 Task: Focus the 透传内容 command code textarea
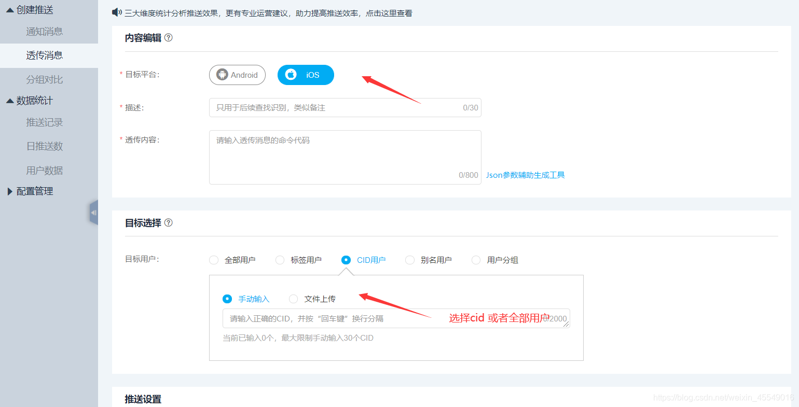click(345, 157)
